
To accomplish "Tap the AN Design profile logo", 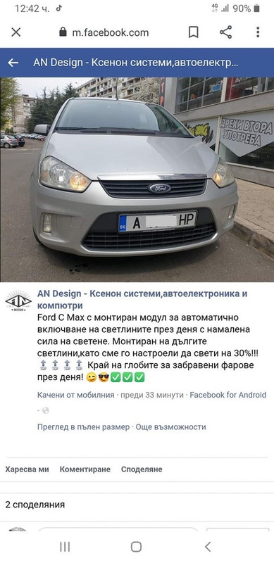I will click(18, 301).
